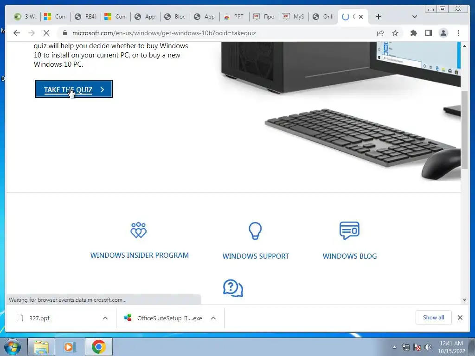
Task: Open the Extensions puzzle icon
Action: (413, 33)
